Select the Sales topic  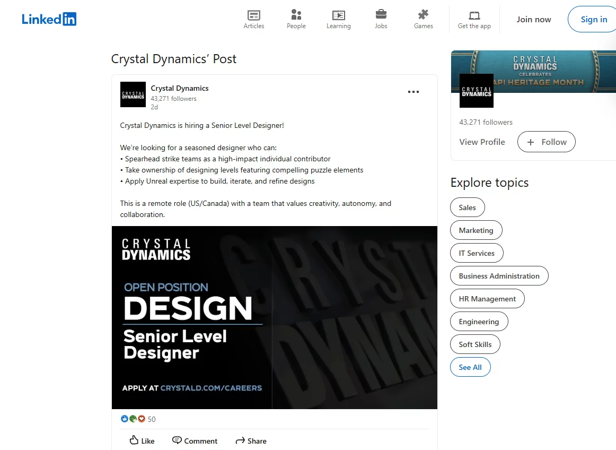(468, 207)
